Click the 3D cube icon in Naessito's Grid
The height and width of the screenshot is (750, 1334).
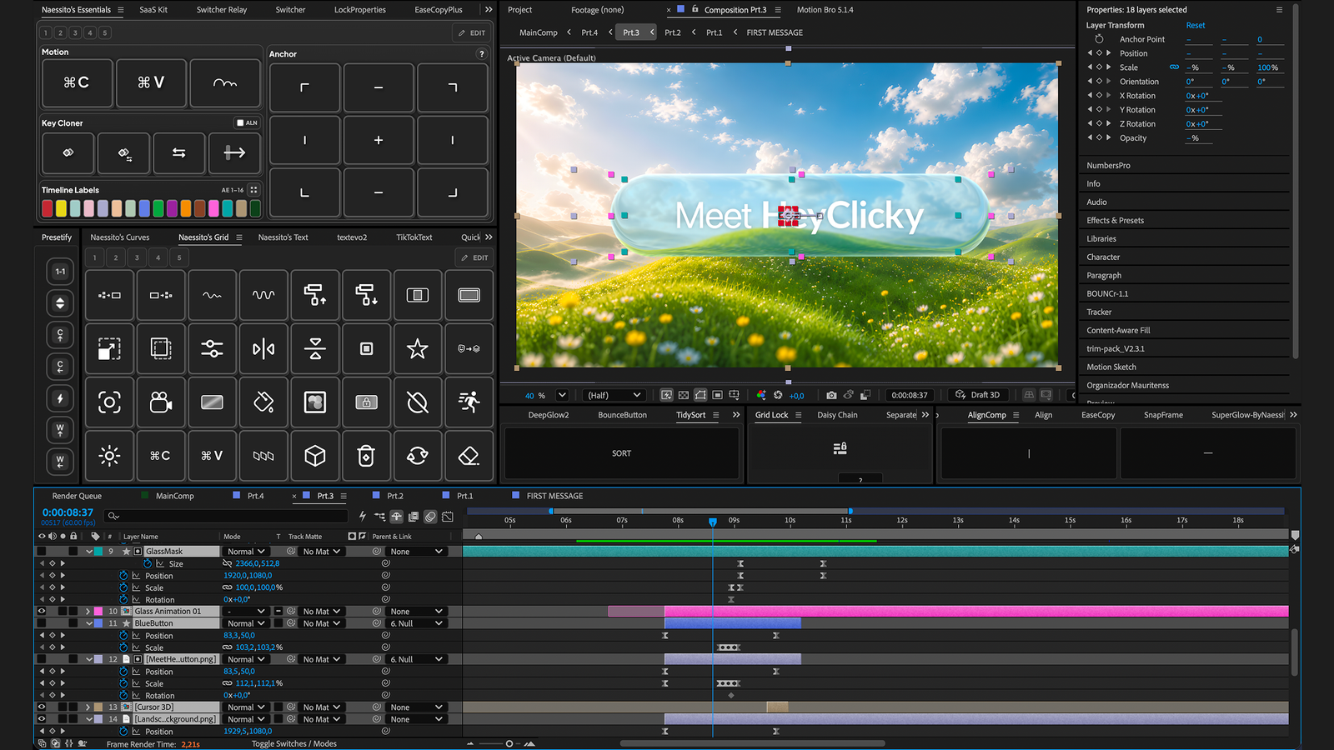click(315, 456)
